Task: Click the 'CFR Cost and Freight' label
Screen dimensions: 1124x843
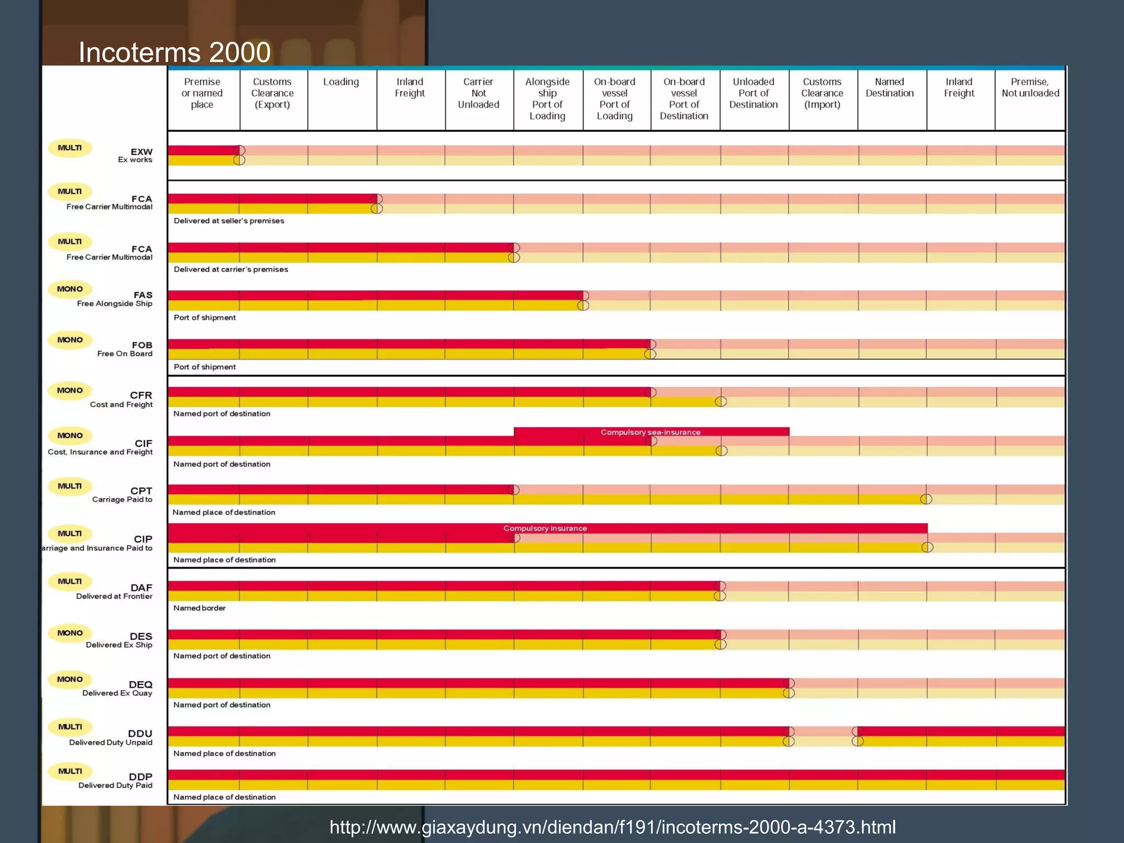Action: pyautogui.click(x=121, y=400)
